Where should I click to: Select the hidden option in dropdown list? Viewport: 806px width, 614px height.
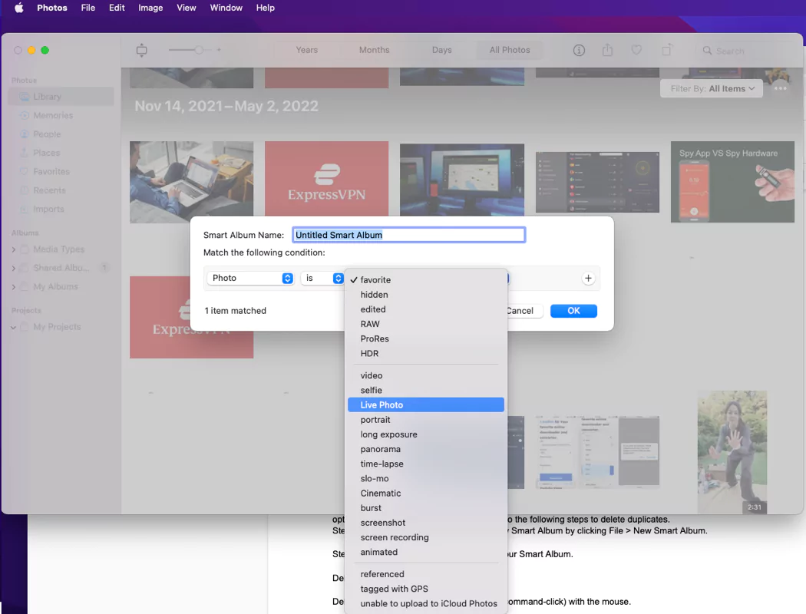click(x=374, y=295)
